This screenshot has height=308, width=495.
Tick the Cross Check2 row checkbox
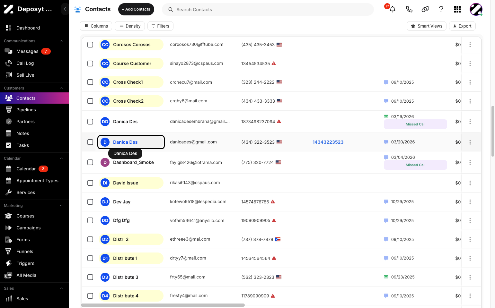coord(90,101)
